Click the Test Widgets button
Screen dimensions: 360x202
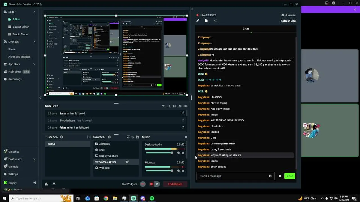coord(129,184)
